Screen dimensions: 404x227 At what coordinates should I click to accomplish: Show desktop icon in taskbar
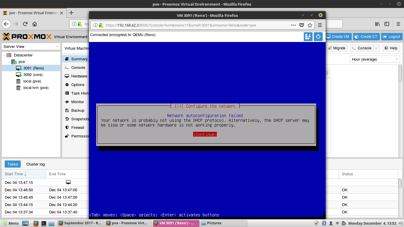pos(25,223)
